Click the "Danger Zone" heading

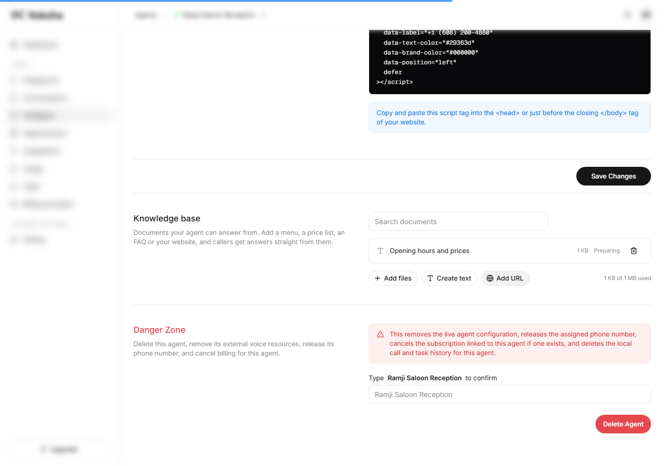click(159, 330)
